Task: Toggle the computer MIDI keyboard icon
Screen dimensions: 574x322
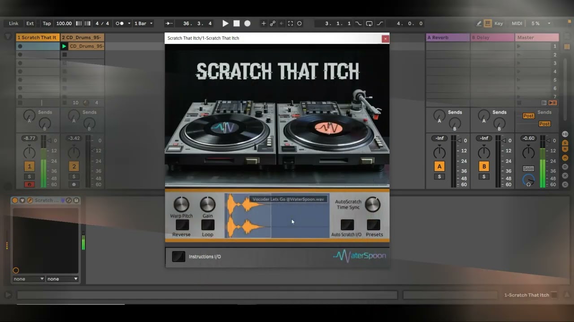Action: pos(488,23)
